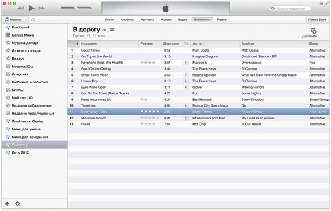Open the iTunes Store button
This screenshot has height=211, width=331.
click(x=317, y=20)
